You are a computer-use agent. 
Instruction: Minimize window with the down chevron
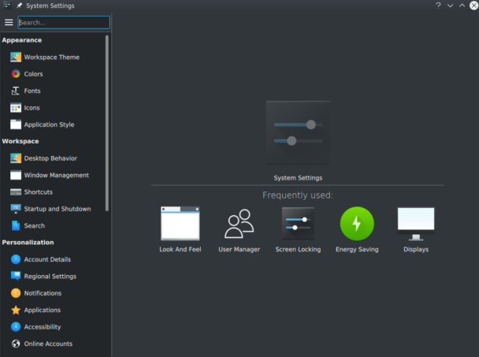[450, 6]
